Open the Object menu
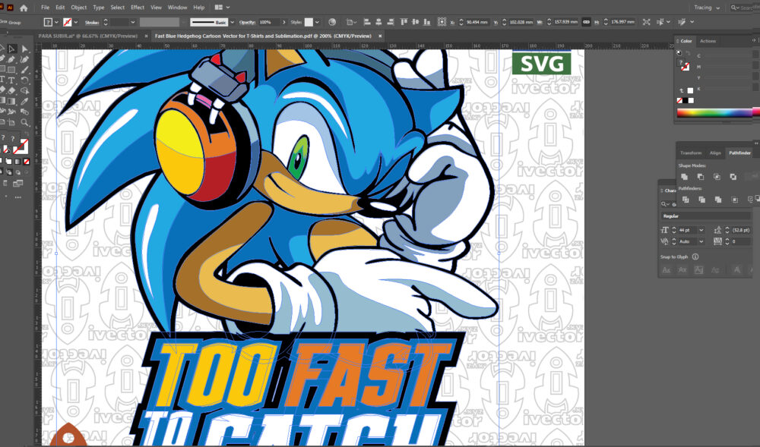Screen dimensions: 760x447 click(x=78, y=8)
